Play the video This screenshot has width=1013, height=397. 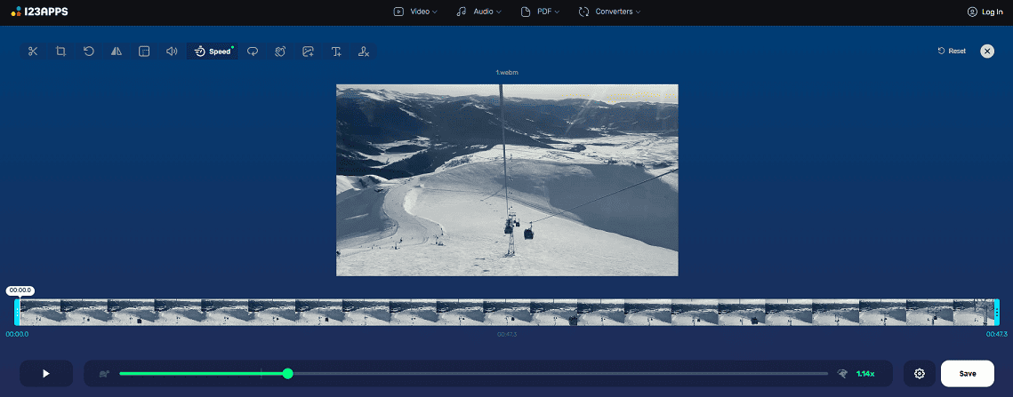tap(46, 374)
